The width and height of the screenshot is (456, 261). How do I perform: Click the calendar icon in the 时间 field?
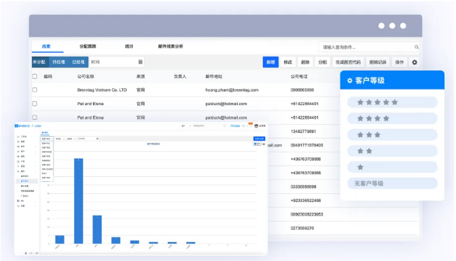click(x=140, y=62)
